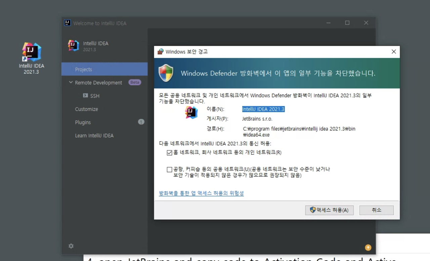The height and width of the screenshot is (261, 430).
Task: Enable private networks checkbox (홈 네트워크)
Action: tap(169, 153)
